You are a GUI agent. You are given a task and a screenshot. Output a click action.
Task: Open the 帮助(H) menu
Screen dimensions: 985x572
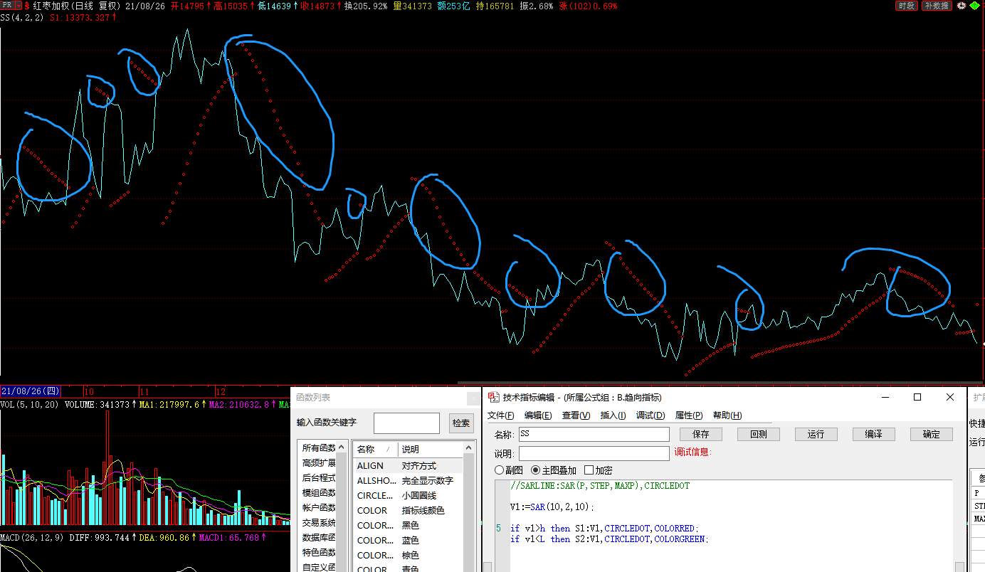[x=727, y=415]
